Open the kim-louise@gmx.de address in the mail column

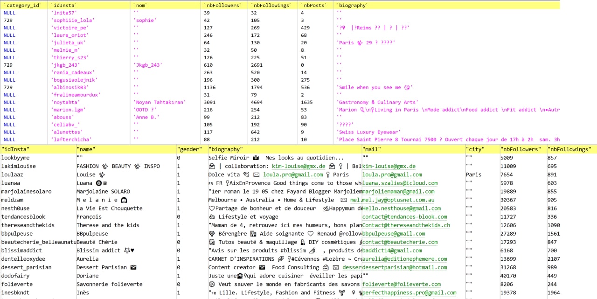(x=389, y=166)
